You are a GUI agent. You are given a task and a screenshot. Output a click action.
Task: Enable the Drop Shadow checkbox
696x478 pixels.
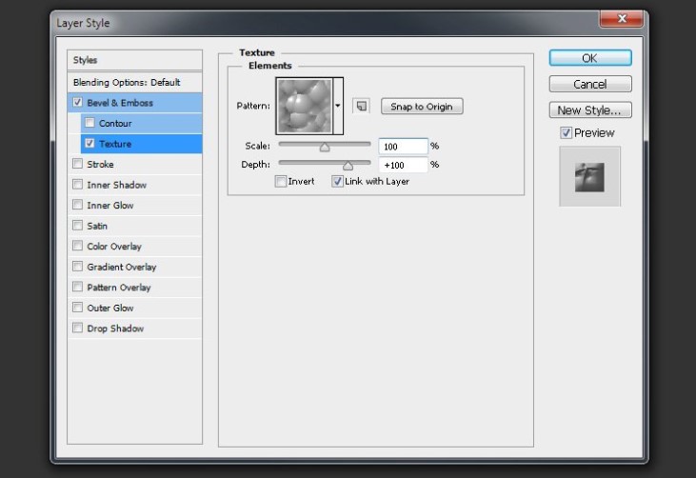pos(77,329)
